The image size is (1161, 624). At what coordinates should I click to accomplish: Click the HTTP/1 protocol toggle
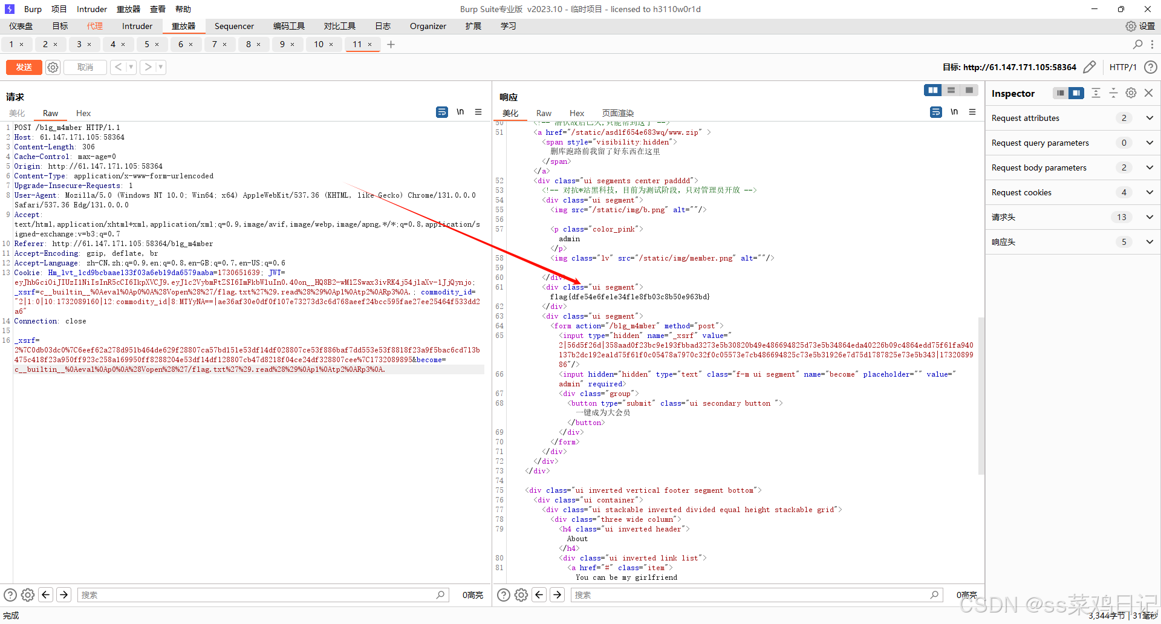[x=1123, y=67]
